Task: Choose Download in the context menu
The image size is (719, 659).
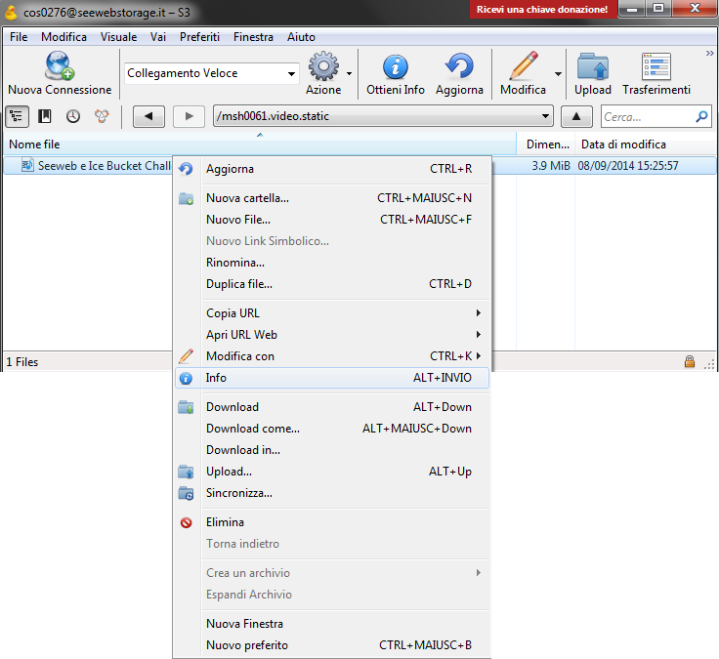Action: 332,407
